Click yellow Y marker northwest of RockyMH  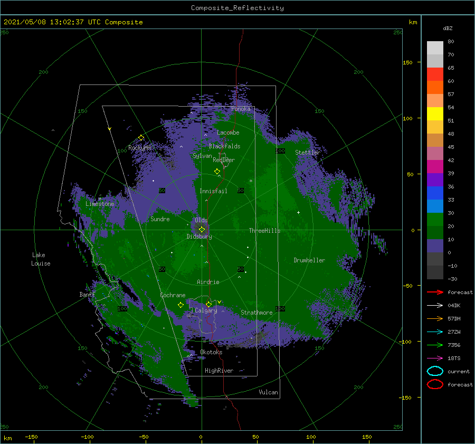coord(110,129)
